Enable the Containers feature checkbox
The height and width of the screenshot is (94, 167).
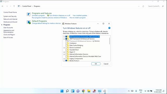click(x=66, y=43)
